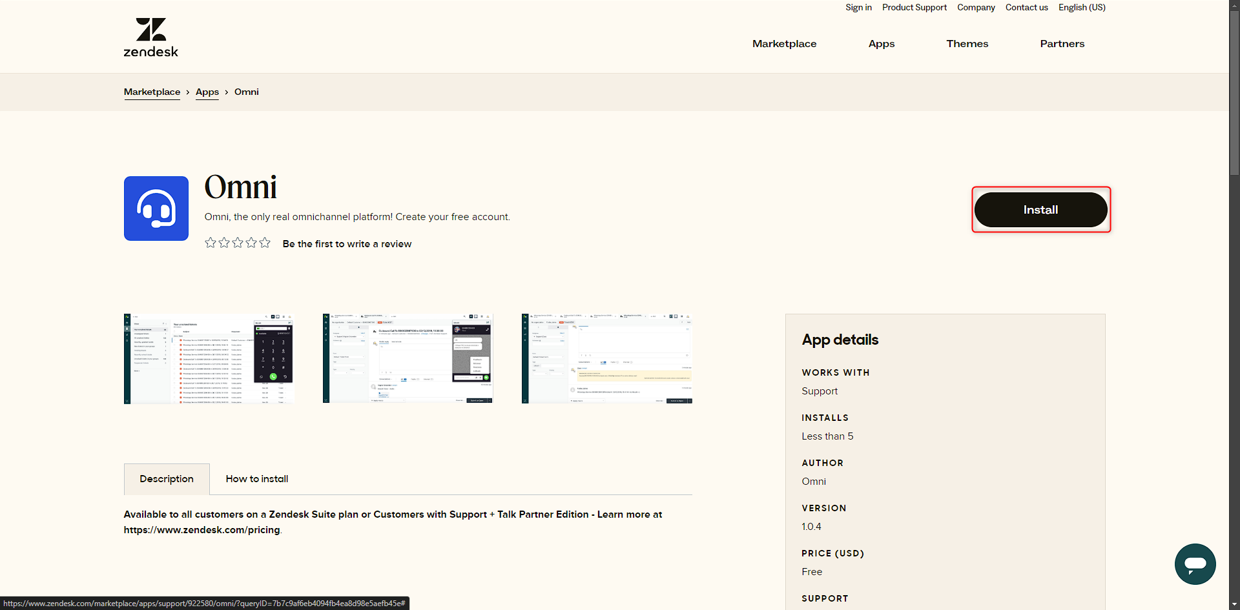Select the fifth rating star
Screen dimensions: 1240x610
coord(265,243)
